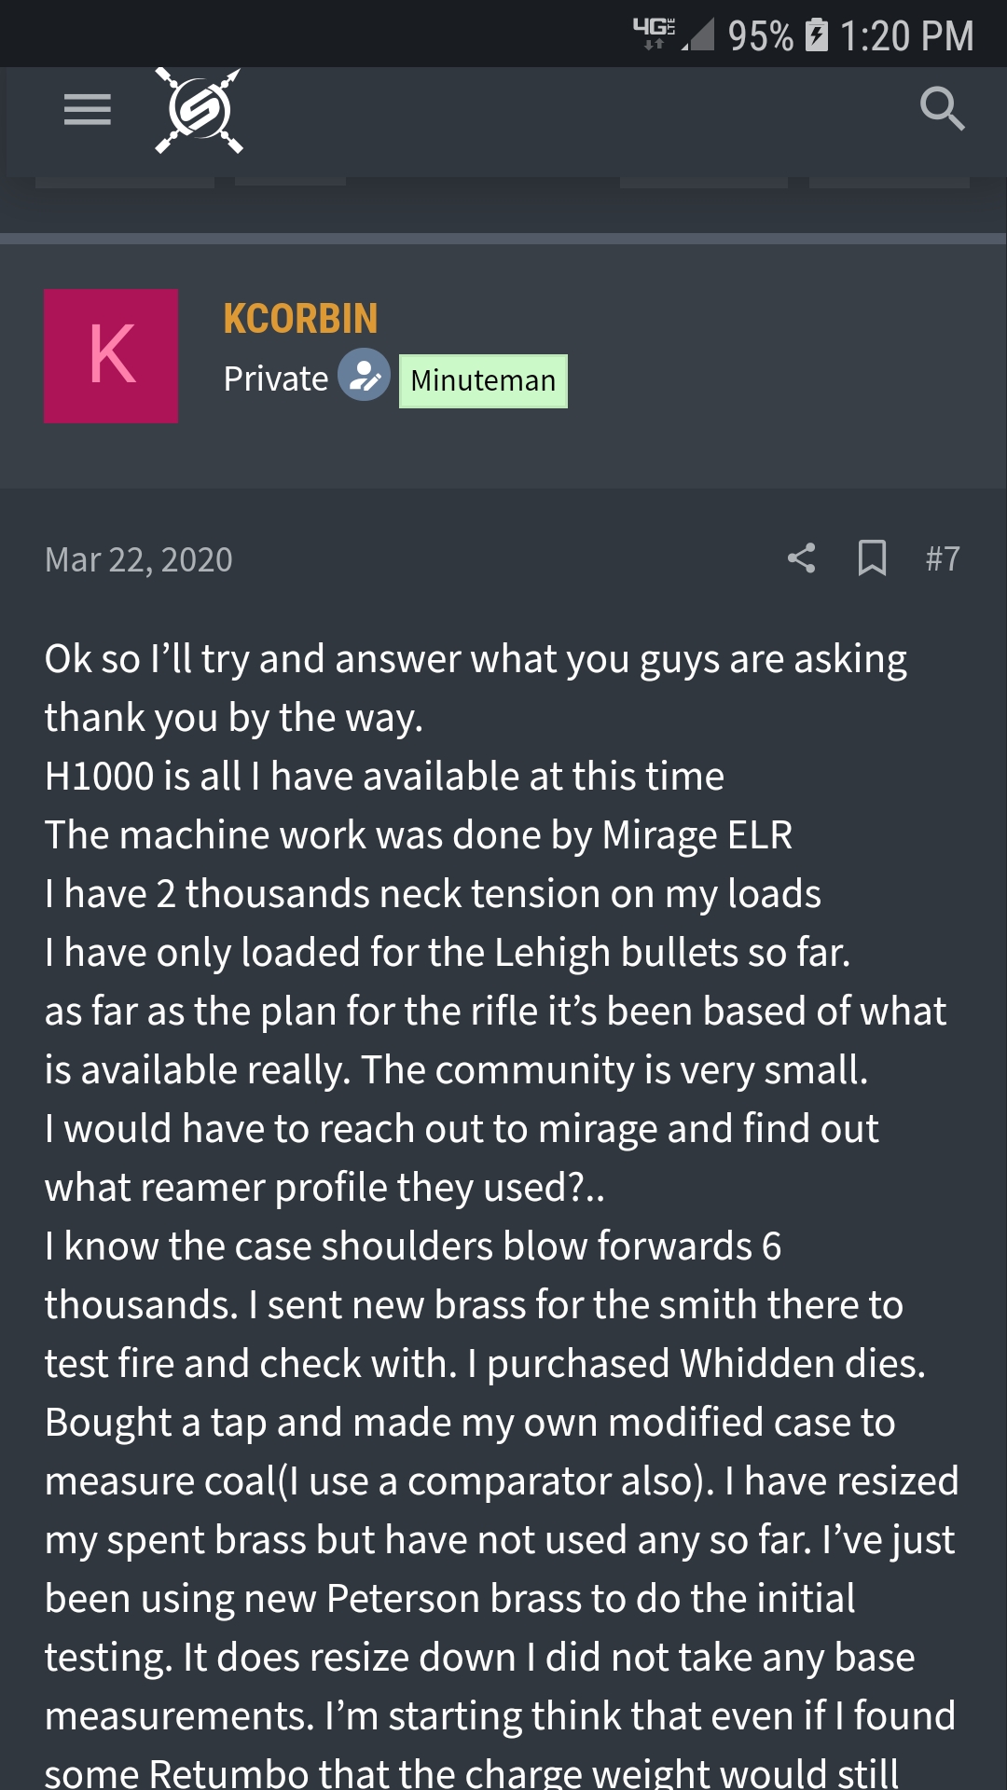The image size is (1007, 1790).
Task: Open the KCORBIN user profile link
Action: (300, 319)
